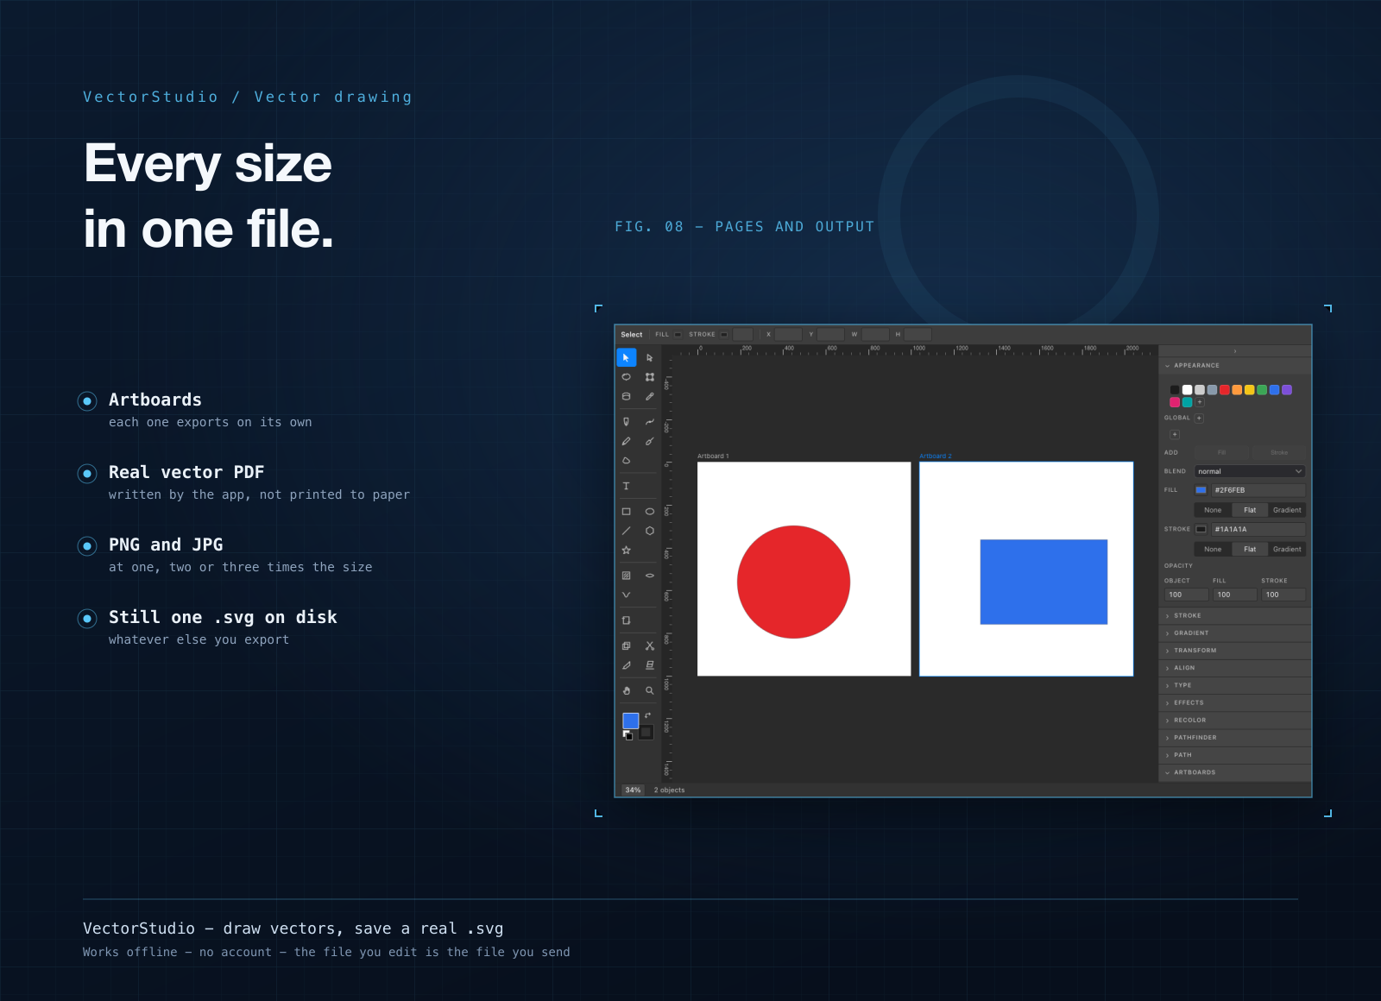
Task: Select the cylinder paint bucket tool
Action: click(626, 396)
